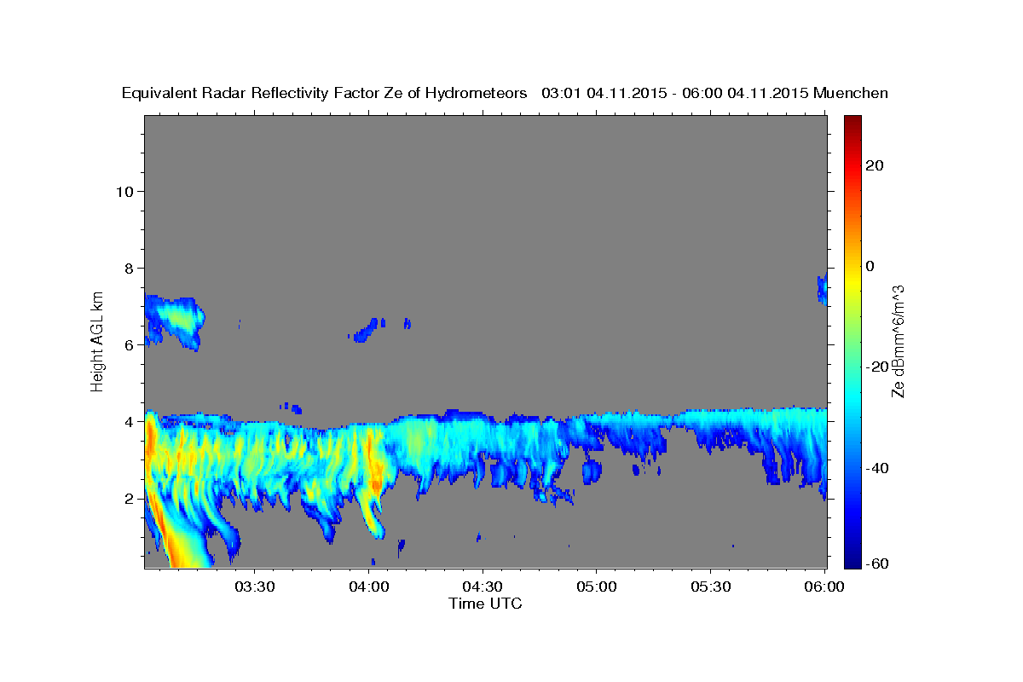Click the '03:30' time tick label
Screen dimensions: 1023x682
(254, 587)
